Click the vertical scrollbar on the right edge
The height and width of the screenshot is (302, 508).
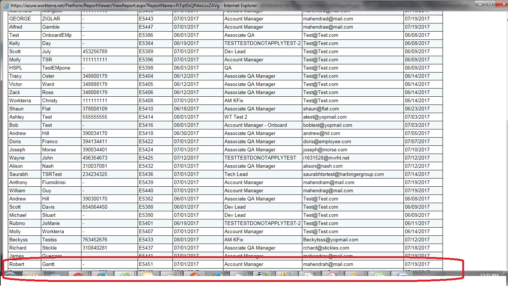pyautogui.click(x=505, y=149)
